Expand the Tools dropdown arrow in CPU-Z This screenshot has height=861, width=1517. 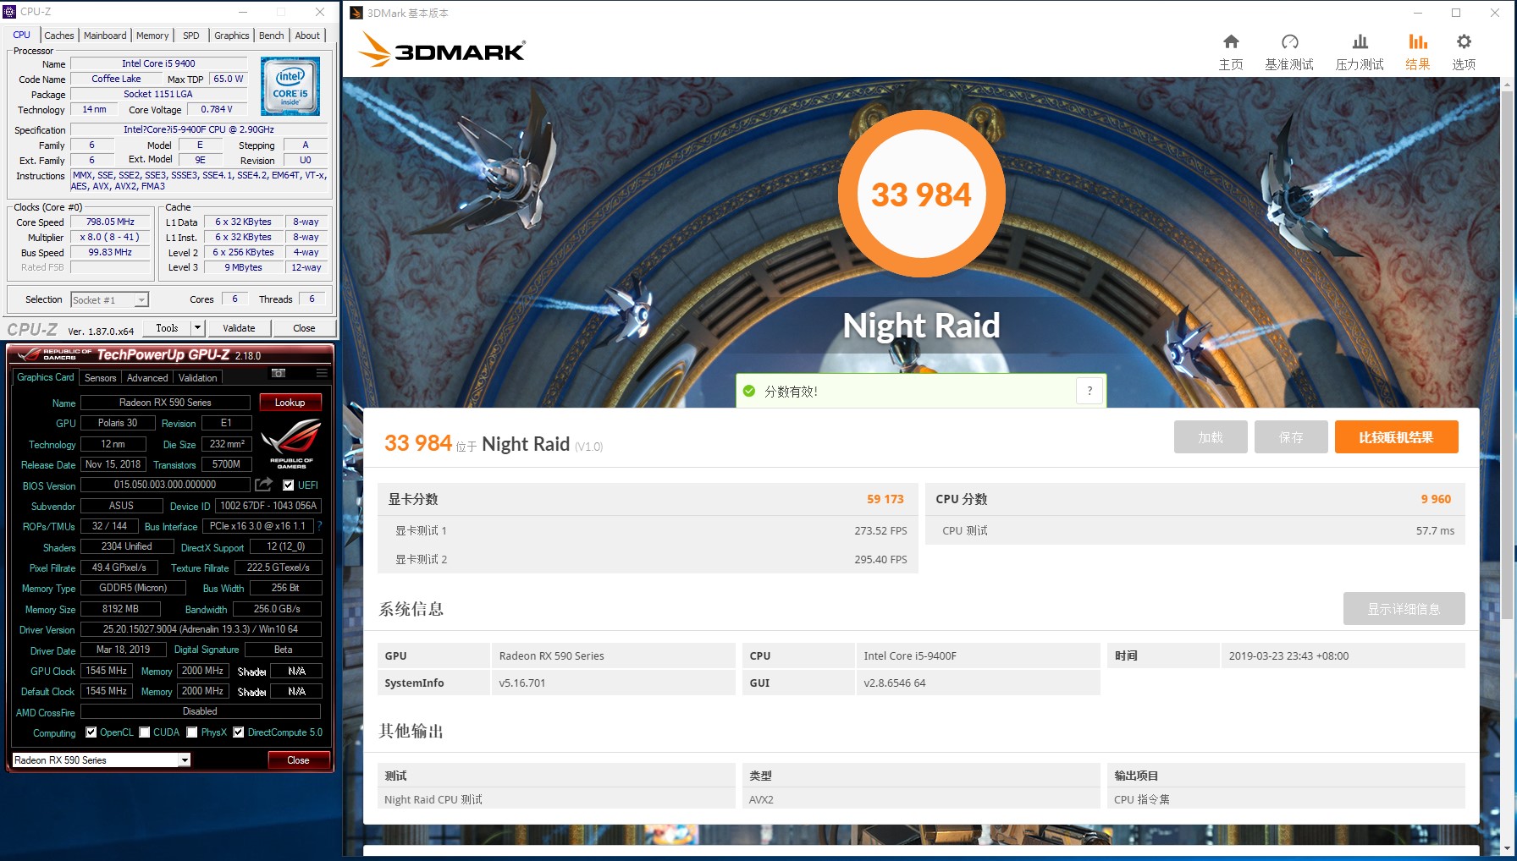197,327
